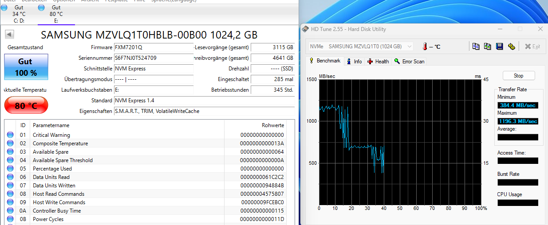Click the thermometer temperature icon in HD Tune

pyautogui.click(x=425, y=47)
